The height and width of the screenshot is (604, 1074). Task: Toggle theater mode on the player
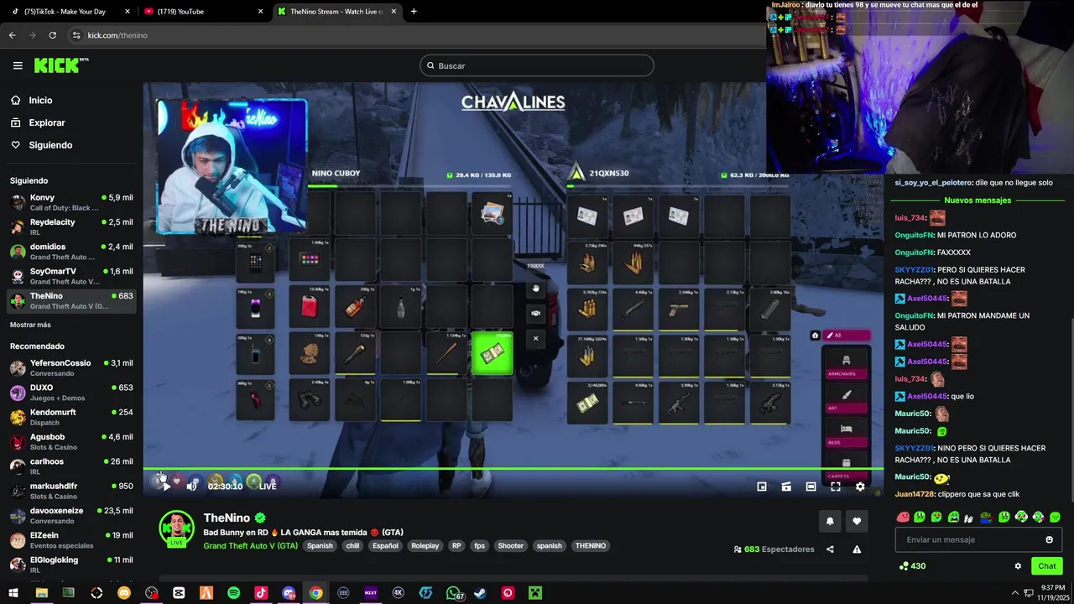click(811, 487)
